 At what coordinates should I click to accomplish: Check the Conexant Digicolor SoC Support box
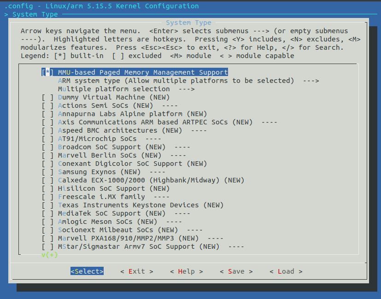tap(47, 164)
